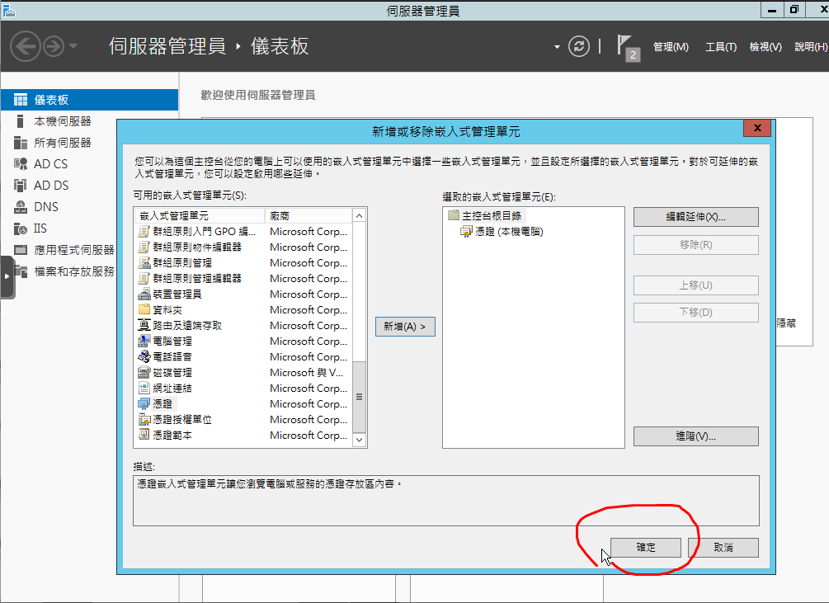Click the snap-in list scroll up arrow

[359, 215]
